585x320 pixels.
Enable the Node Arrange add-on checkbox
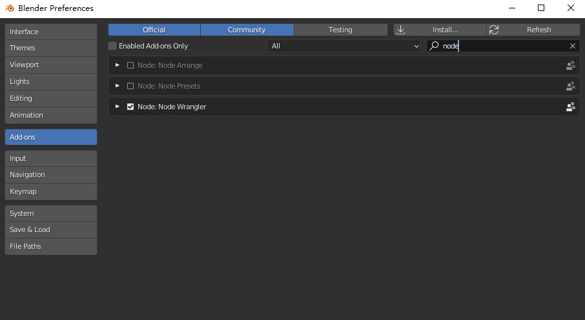click(x=130, y=65)
